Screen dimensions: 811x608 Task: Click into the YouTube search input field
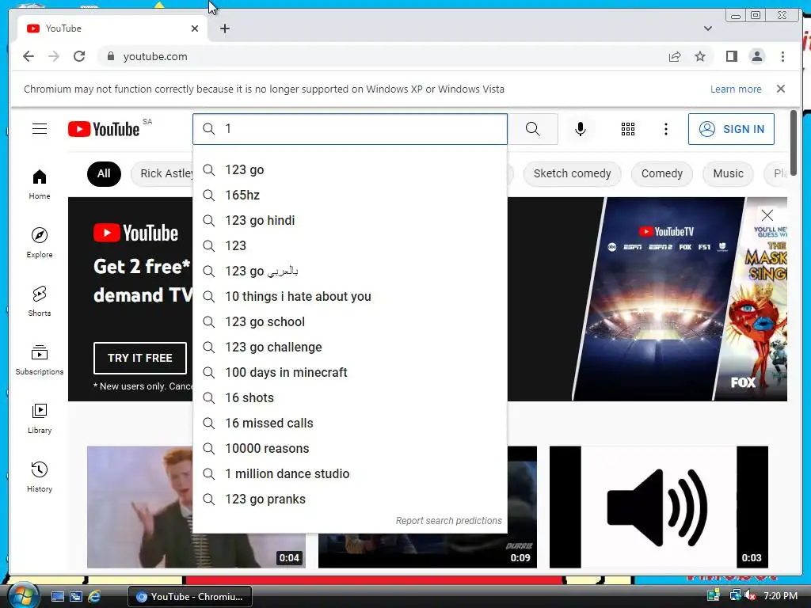350,129
